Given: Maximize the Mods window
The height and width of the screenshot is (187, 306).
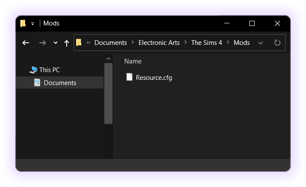Looking at the screenshot, I should click(x=252, y=23).
